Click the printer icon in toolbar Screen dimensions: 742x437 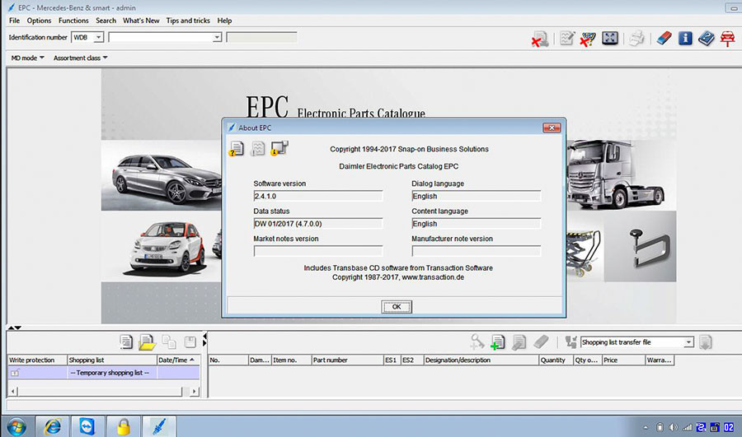[x=636, y=38]
